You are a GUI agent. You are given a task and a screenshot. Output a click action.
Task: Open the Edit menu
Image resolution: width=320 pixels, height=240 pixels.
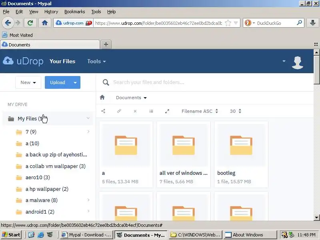click(x=19, y=12)
